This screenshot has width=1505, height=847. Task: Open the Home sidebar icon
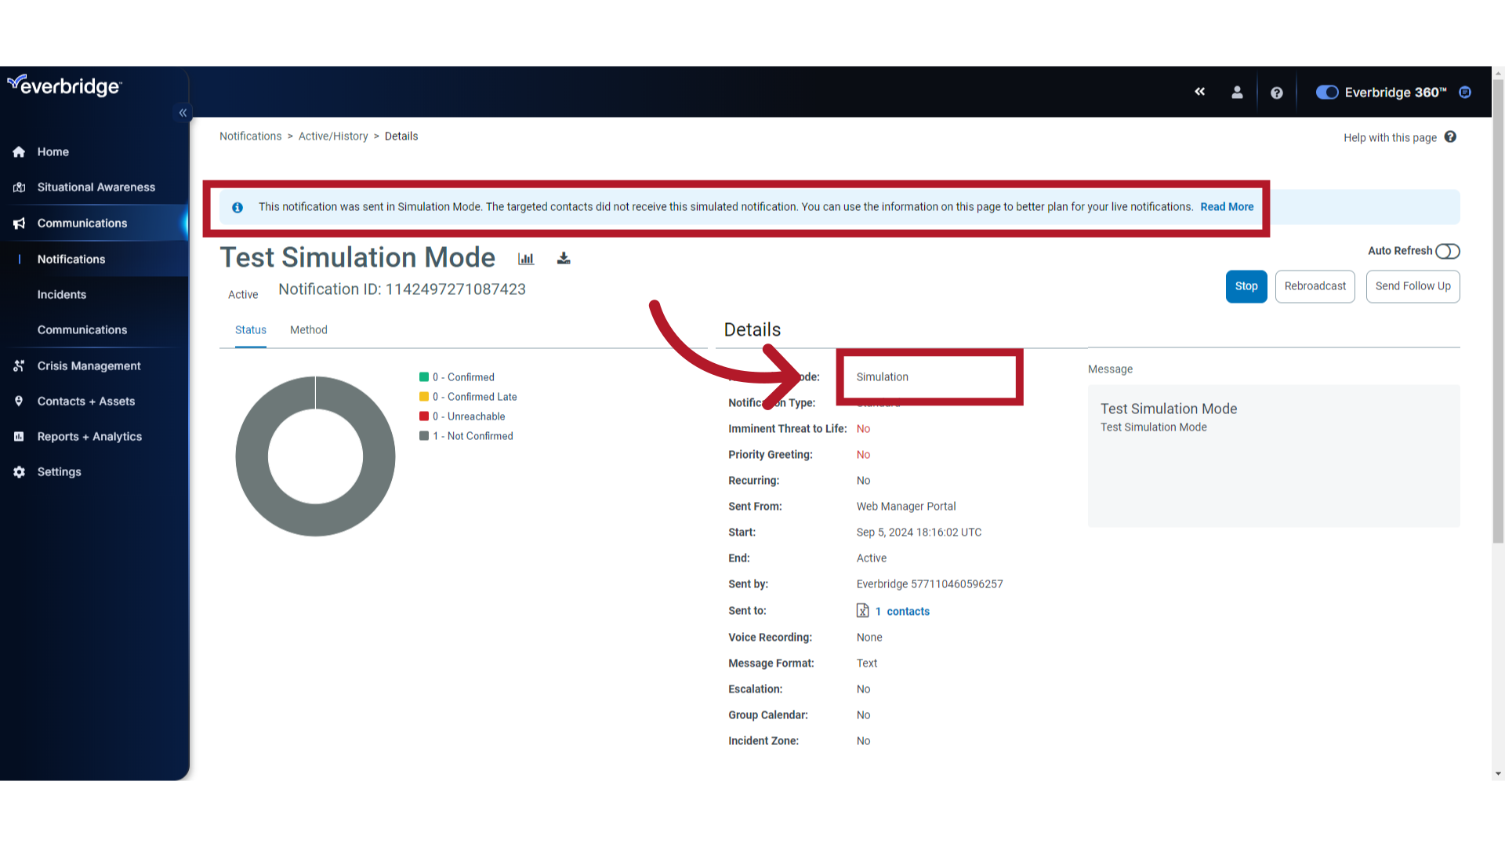click(19, 151)
